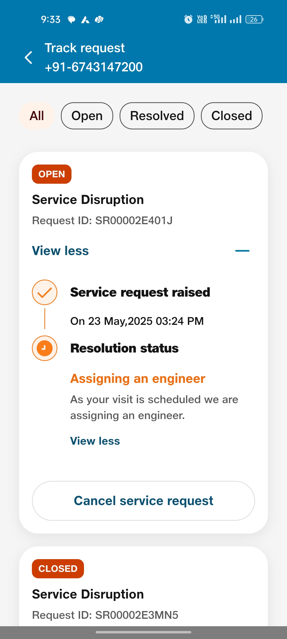Tap the battery indicator icon
Image resolution: width=287 pixels, height=639 pixels.
254,19
